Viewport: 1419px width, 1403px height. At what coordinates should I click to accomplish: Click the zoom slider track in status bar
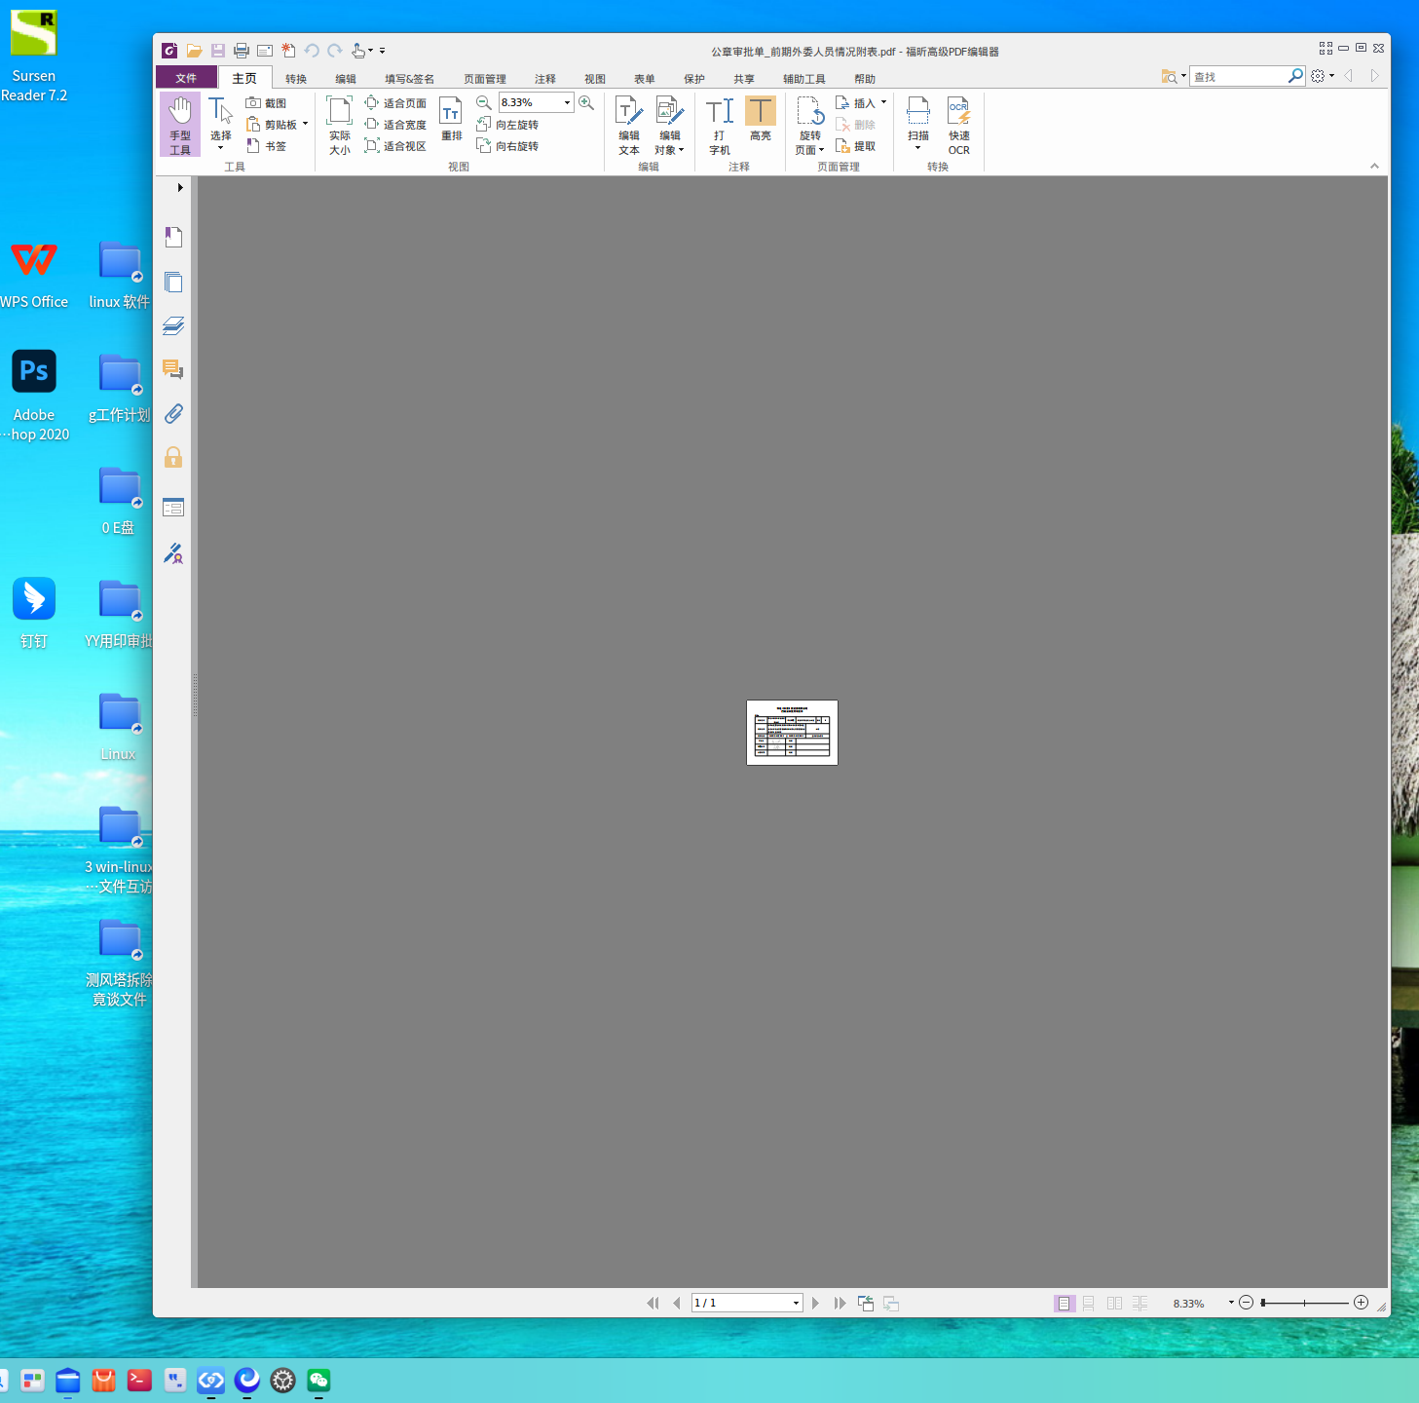(x=1304, y=1303)
